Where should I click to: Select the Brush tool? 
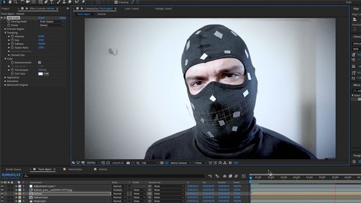(x=58, y=2)
